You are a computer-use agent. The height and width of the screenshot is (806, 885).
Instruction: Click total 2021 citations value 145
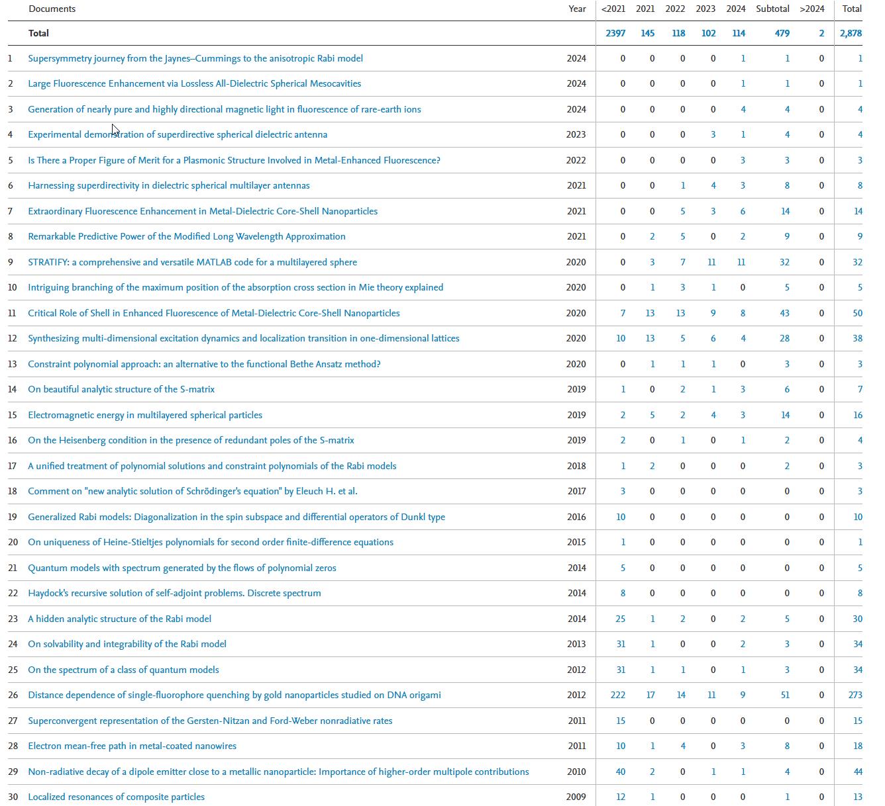click(x=648, y=33)
